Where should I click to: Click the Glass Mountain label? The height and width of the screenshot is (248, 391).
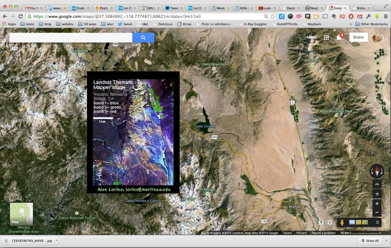pyautogui.click(x=214, y=64)
